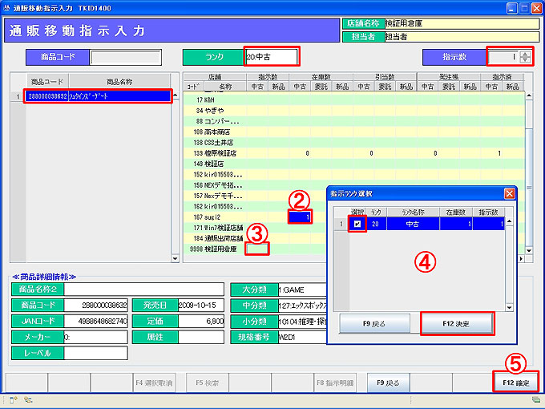This screenshot has width=545, height=409.
Task: Click 9998 検証用倉庫 中古 指示数 cell
Action: click(257, 249)
